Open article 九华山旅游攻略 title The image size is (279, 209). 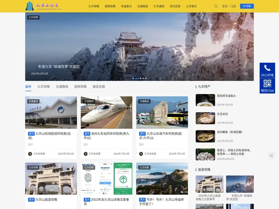click(46, 200)
